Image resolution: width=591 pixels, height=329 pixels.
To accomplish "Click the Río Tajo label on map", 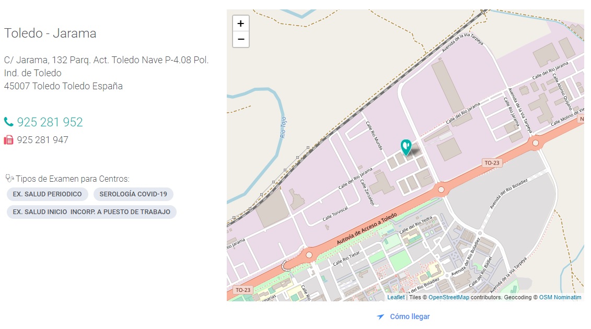I will (283, 127).
